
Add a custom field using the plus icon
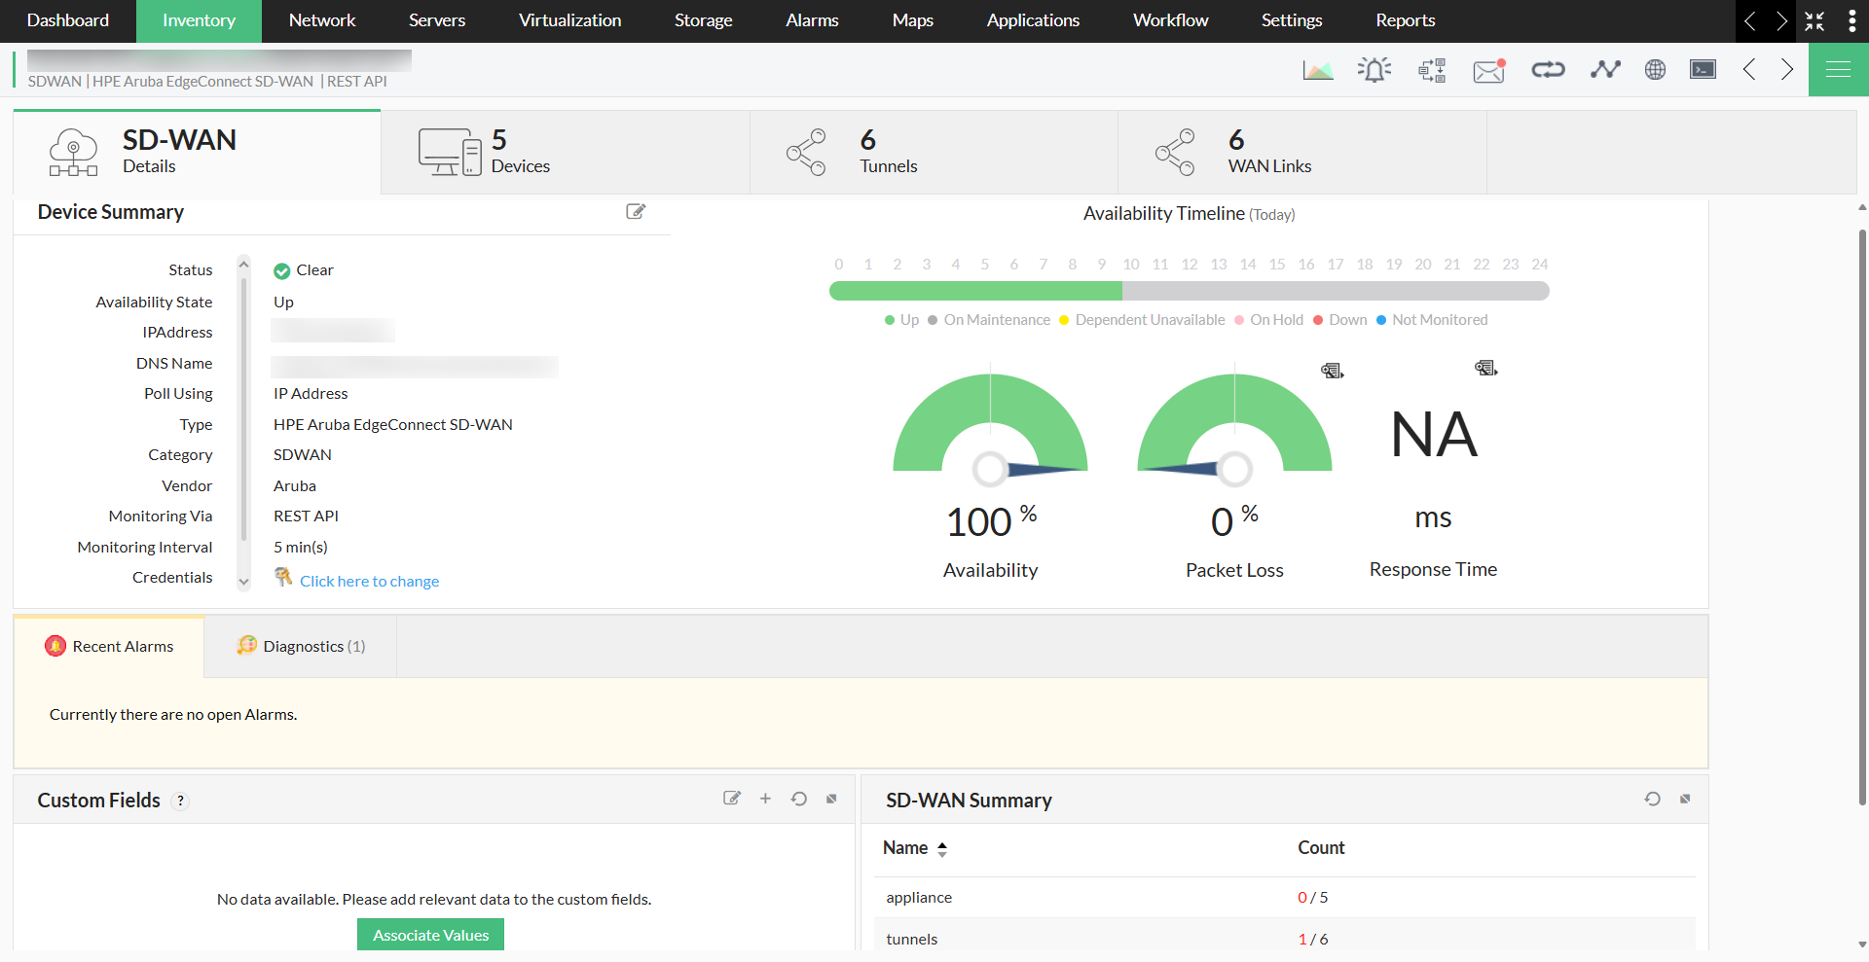pos(765,799)
